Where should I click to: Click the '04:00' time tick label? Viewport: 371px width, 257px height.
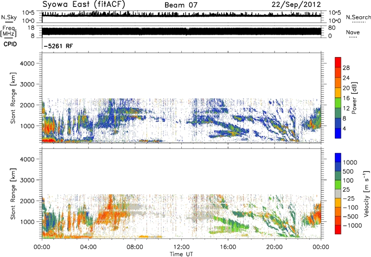click(88, 247)
